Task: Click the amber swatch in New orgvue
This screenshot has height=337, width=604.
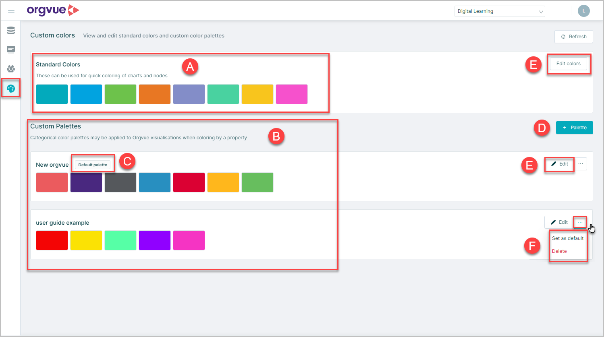Action: pos(223,182)
